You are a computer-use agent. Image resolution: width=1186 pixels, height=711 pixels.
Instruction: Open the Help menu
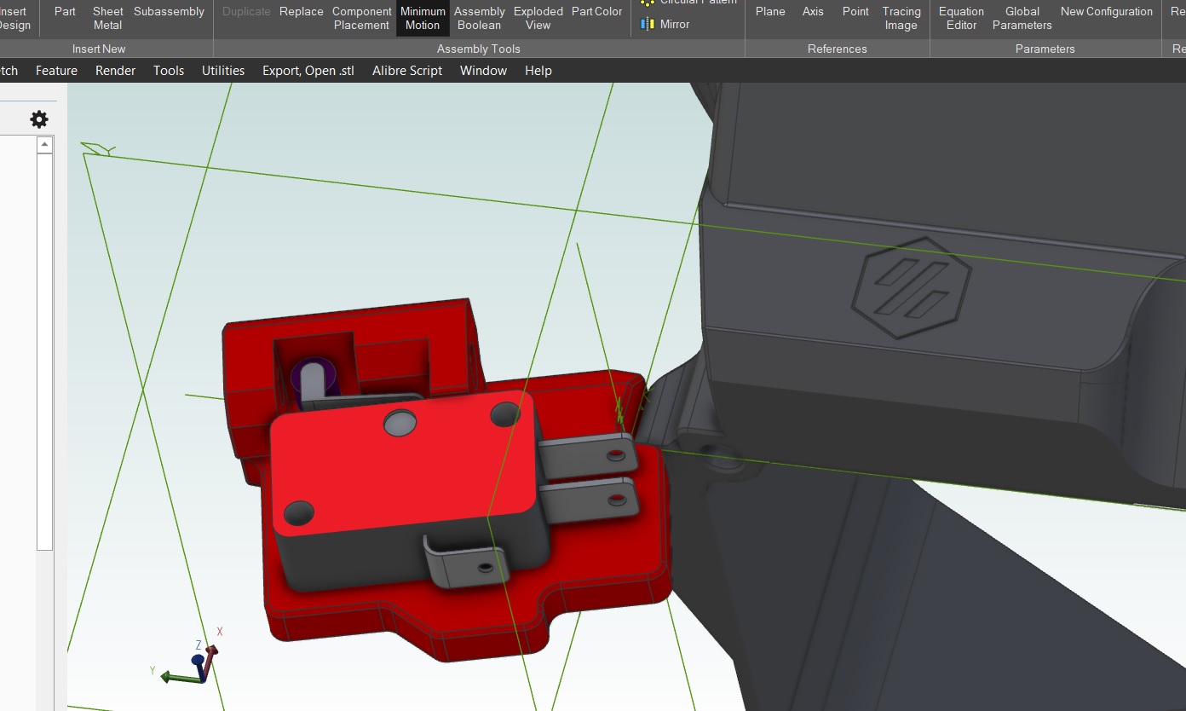coord(538,71)
